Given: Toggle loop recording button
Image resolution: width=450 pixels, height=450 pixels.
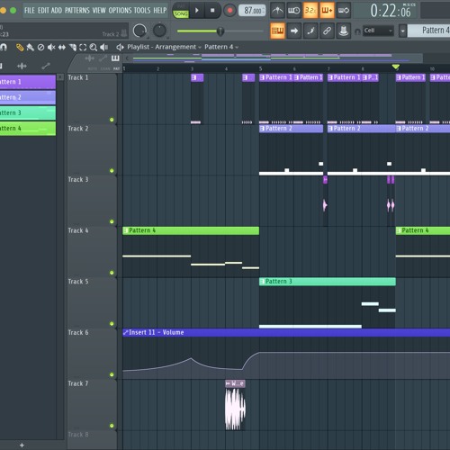Looking at the screenshot, I should [344, 11].
